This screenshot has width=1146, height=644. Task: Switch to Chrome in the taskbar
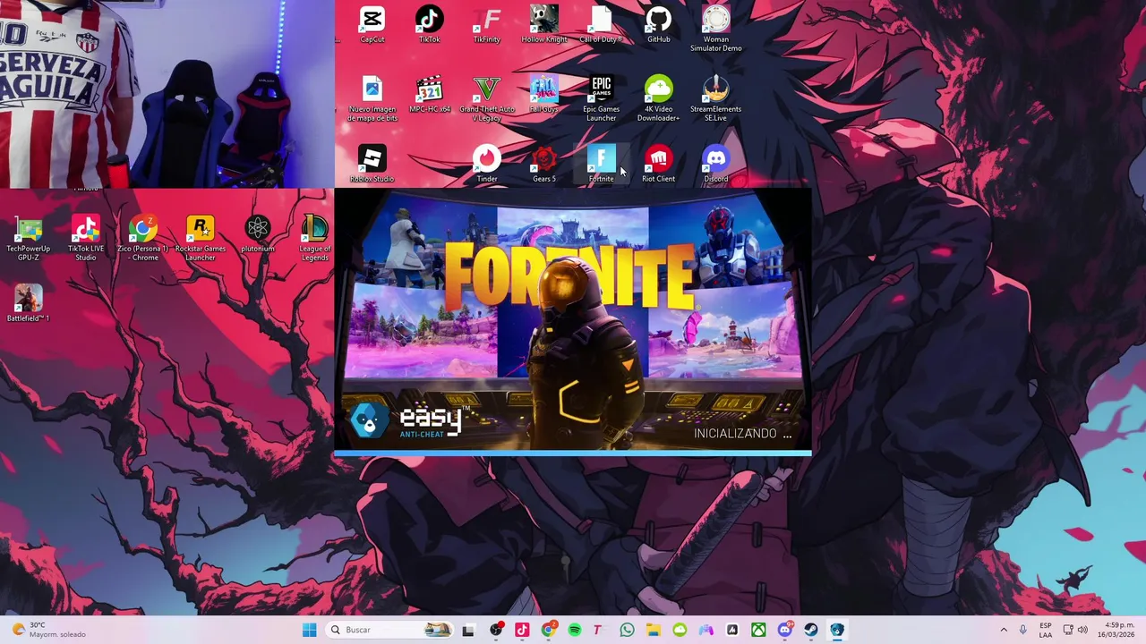(x=549, y=630)
